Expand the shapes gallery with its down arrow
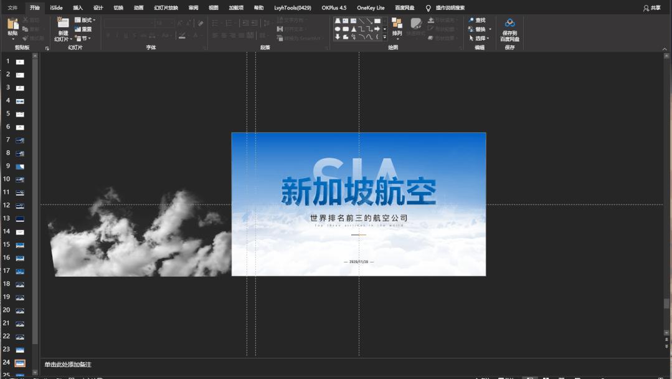672x379 pixels. [x=384, y=37]
